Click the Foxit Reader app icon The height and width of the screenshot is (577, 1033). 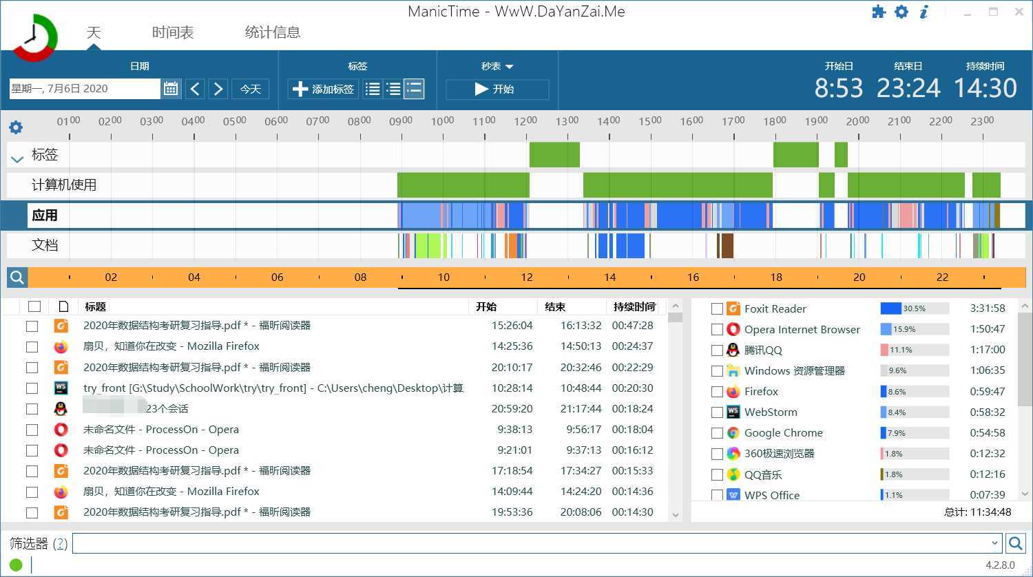coord(733,308)
